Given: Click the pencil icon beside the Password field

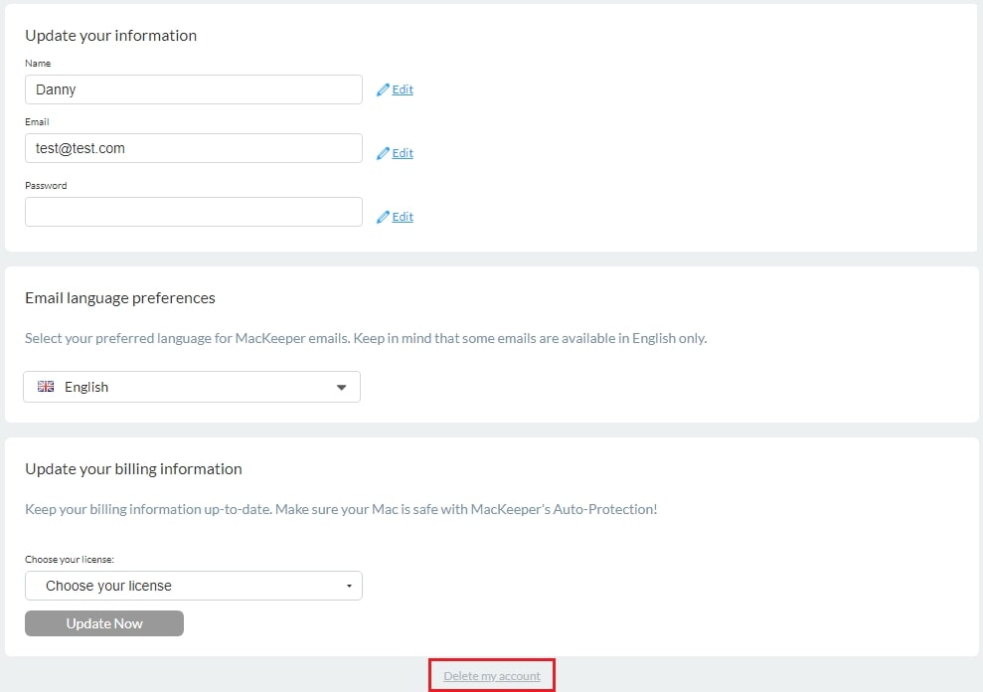Looking at the screenshot, I should coord(383,217).
